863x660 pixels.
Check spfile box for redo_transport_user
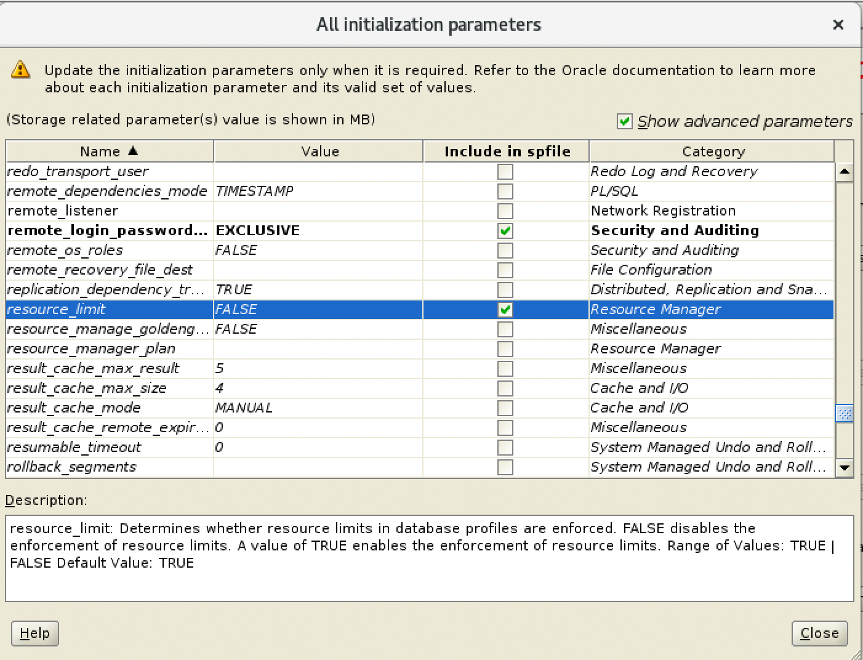pos(505,172)
